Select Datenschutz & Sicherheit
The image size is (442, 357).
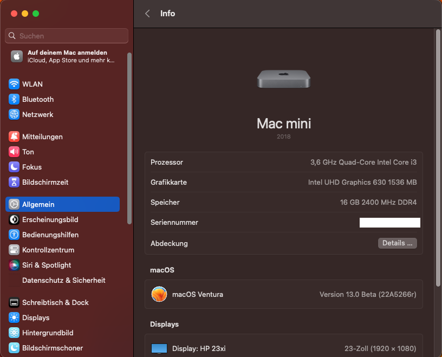click(x=63, y=280)
